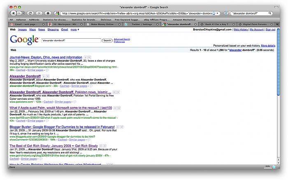The height and width of the screenshot is (180, 288).
Task: Remove the Pakistan news result
Action: [118, 92]
